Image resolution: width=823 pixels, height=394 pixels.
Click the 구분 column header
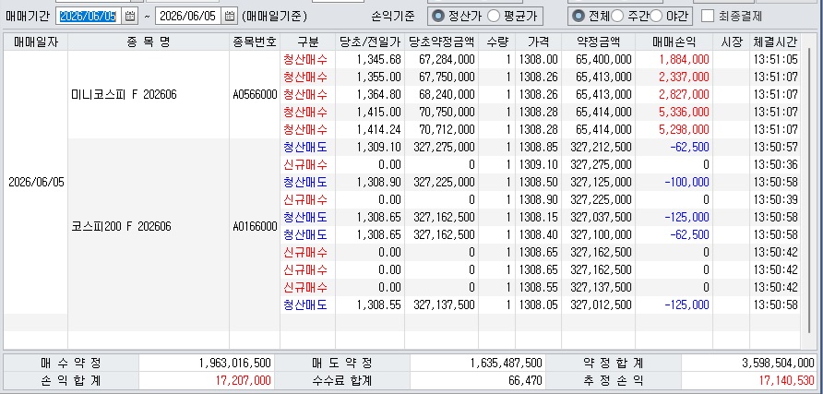(307, 42)
